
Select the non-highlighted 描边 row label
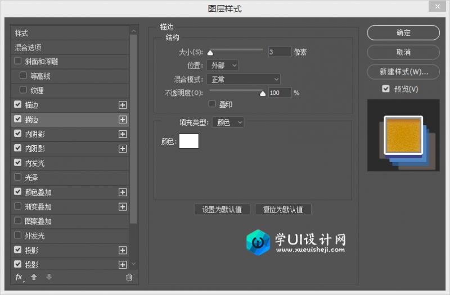(31, 105)
